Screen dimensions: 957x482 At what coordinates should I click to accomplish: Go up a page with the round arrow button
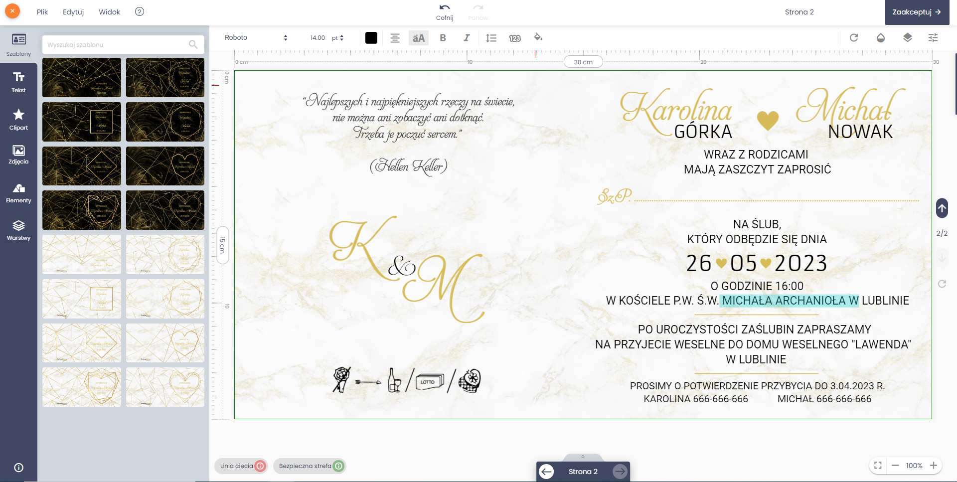point(942,208)
